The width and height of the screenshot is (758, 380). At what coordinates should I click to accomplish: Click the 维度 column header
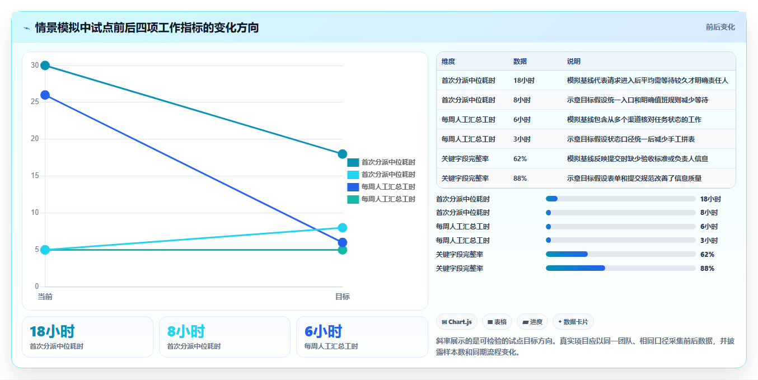(x=448, y=62)
